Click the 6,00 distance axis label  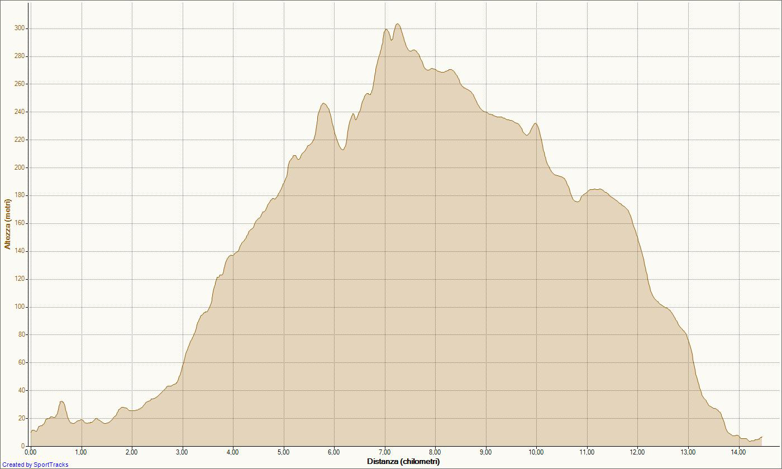(x=334, y=452)
